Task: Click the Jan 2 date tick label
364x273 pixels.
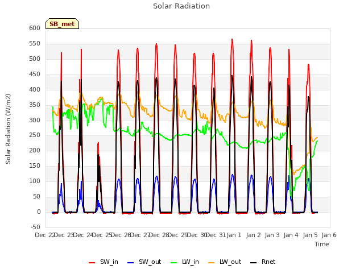Action: pyautogui.click(x=253, y=235)
